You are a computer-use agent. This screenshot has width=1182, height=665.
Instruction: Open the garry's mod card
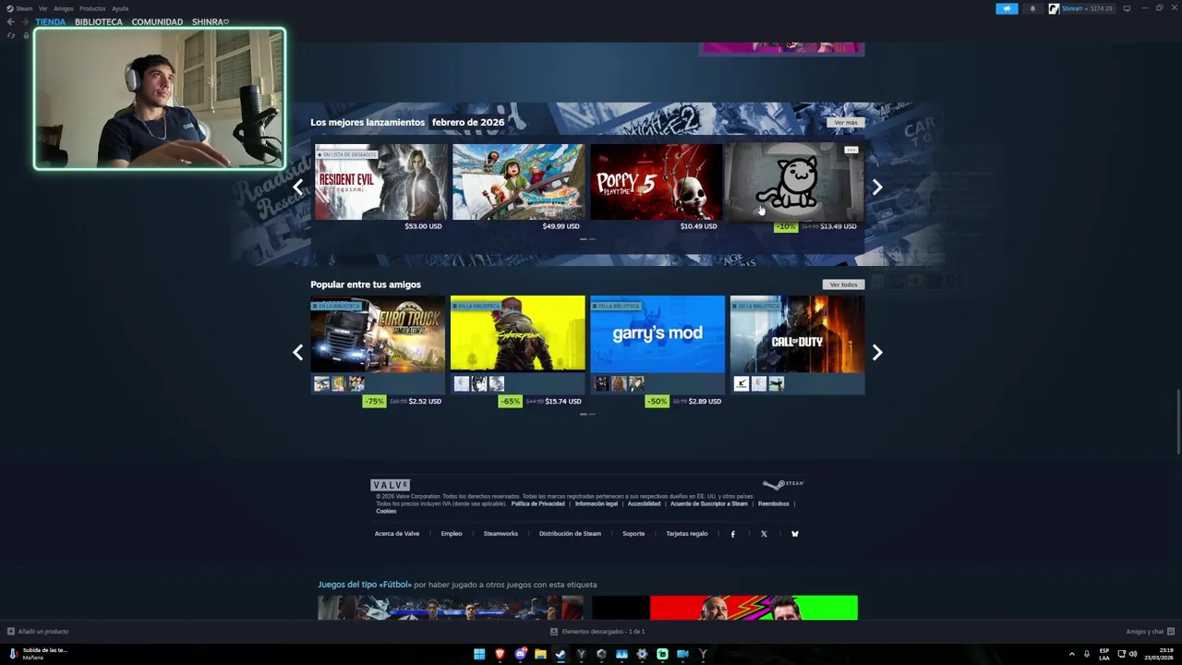point(657,333)
